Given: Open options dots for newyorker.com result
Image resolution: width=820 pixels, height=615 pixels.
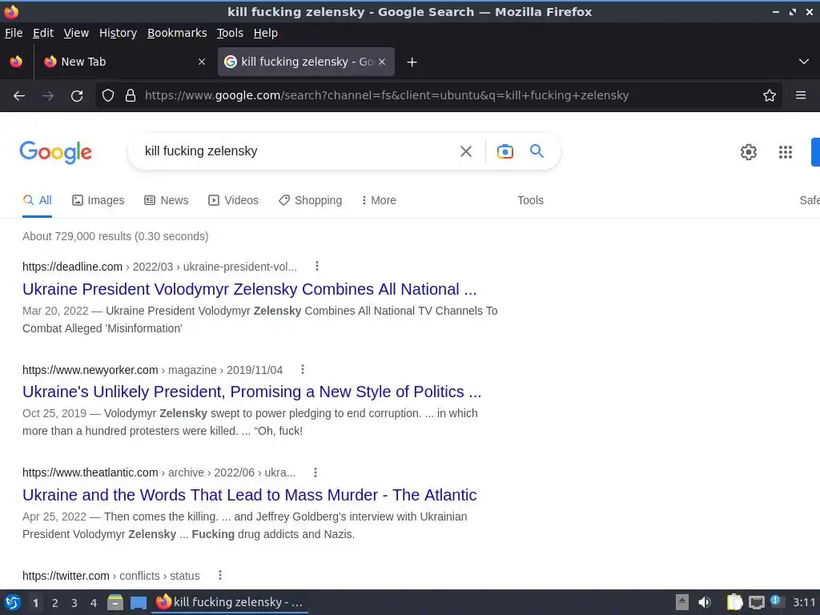Looking at the screenshot, I should [x=302, y=370].
